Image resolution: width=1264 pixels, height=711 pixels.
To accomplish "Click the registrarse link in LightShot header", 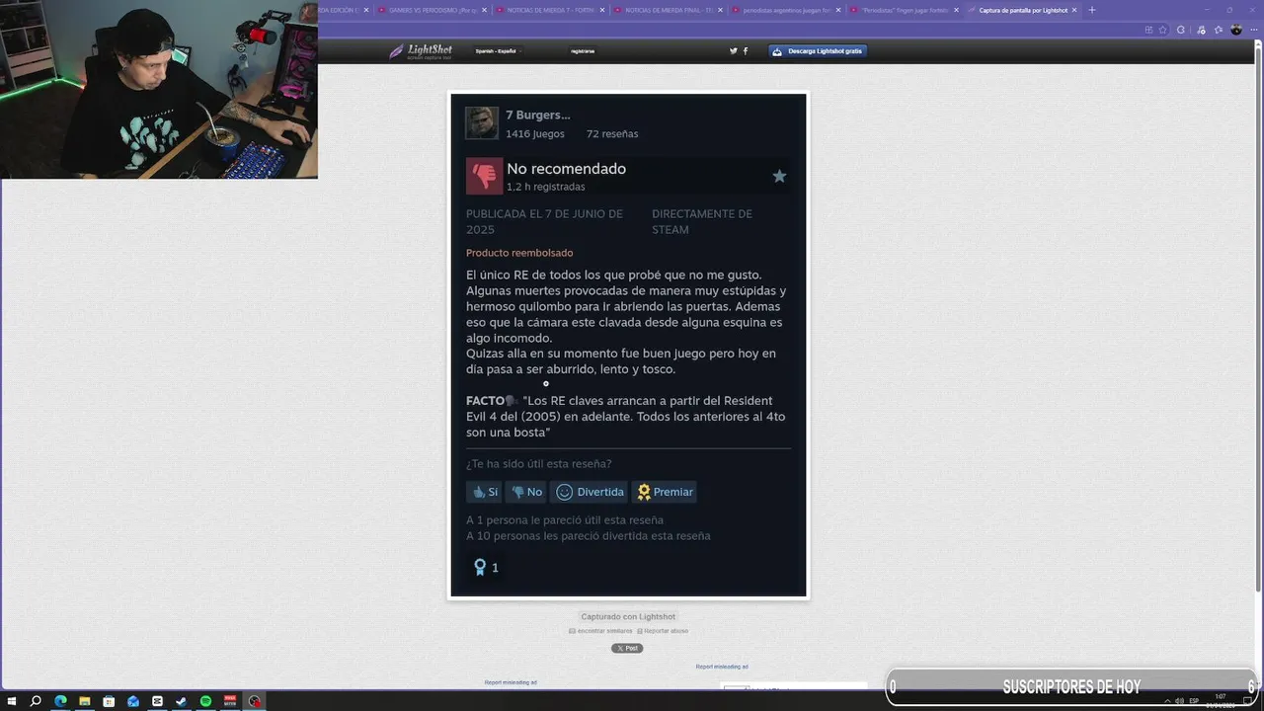I will (x=583, y=51).
